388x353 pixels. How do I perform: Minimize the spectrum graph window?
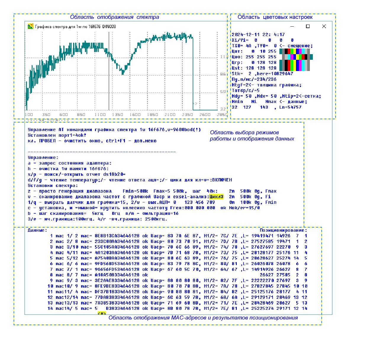(292, 26)
